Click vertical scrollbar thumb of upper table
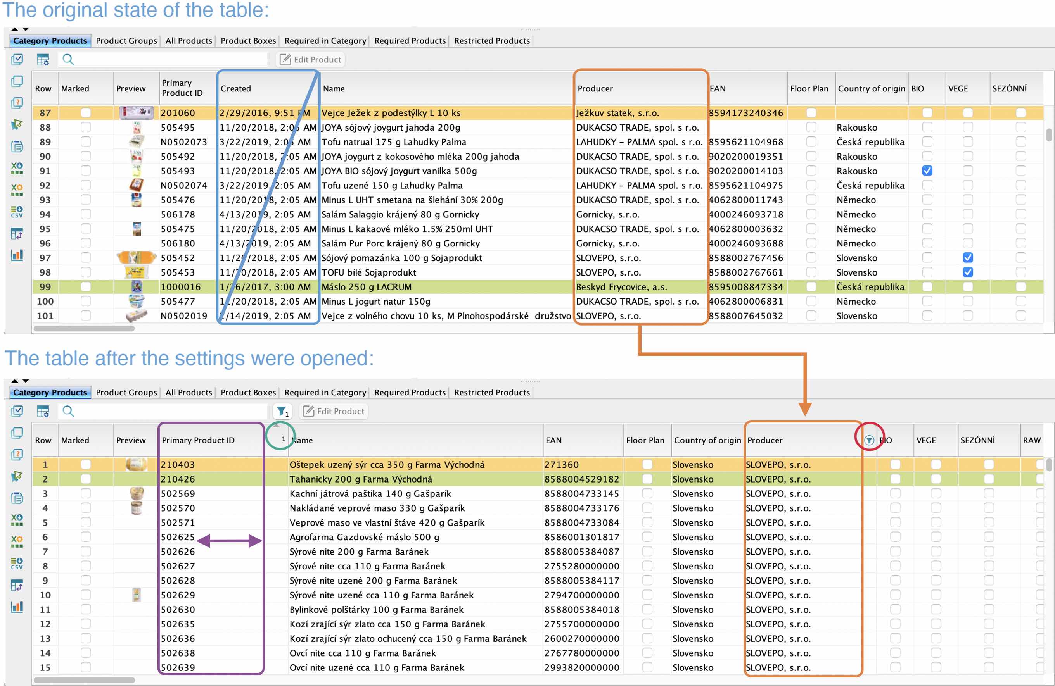 1049,134
